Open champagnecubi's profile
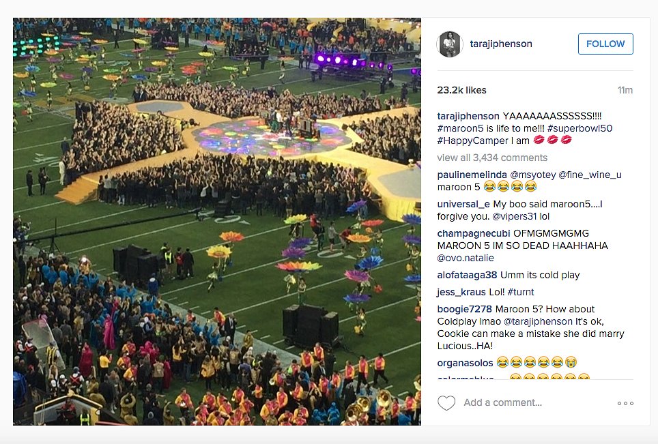This screenshot has height=444, width=658. [x=474, y=233]
